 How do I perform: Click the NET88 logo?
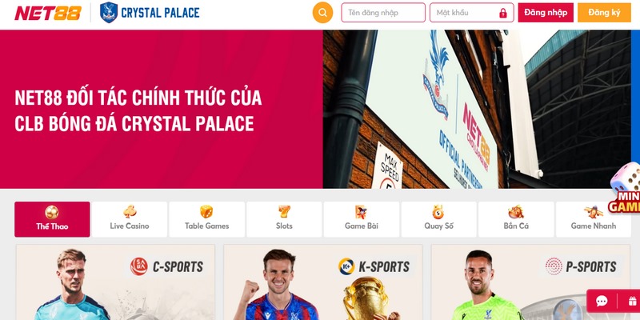point(48,13)
